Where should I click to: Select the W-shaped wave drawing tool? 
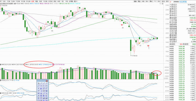pos(39,93)
